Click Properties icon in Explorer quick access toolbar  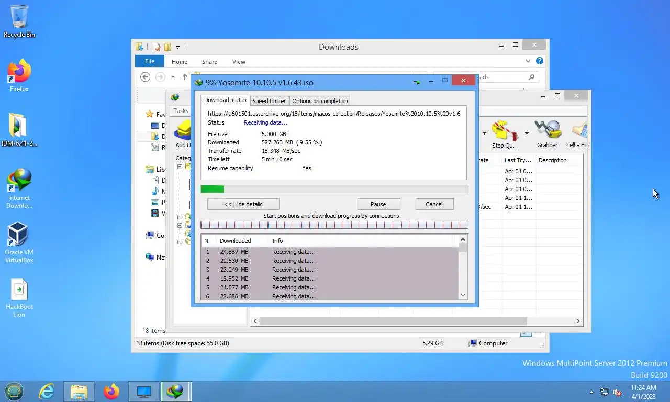tap(156, 47)
